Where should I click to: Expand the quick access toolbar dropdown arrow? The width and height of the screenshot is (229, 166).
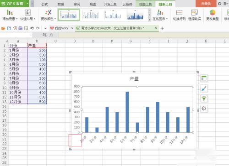pyautogui.click(x=45, y=28)
